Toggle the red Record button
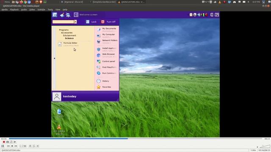 pyautogui.click(x=4, y=142)
